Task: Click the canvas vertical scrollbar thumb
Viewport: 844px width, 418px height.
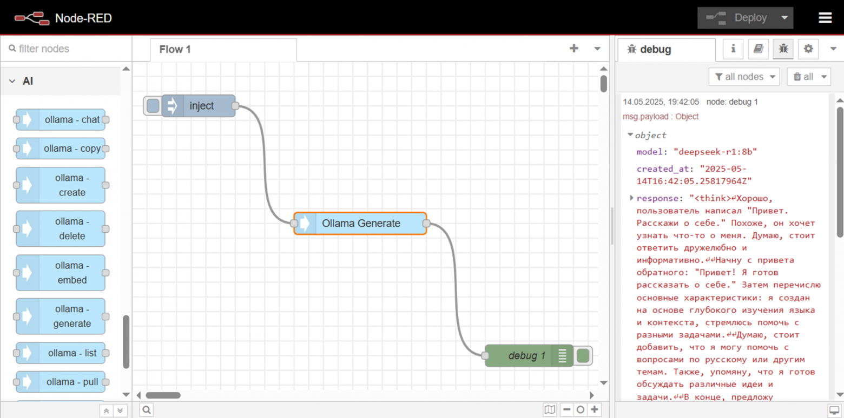Action: tap(604, 84)
